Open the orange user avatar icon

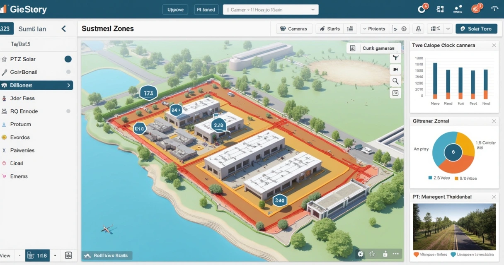tap(476, 9)
